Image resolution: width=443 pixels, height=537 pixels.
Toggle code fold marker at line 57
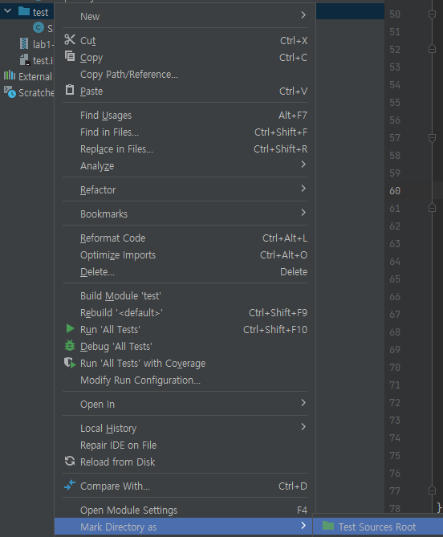(x=432, y=138)
